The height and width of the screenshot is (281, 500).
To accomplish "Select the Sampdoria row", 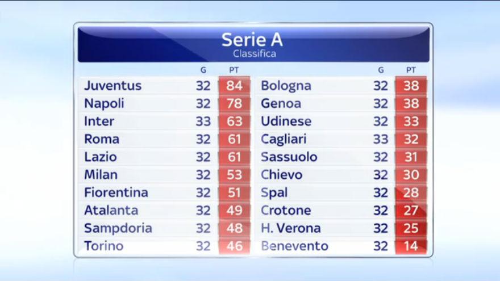I will [x=164, y=228].
